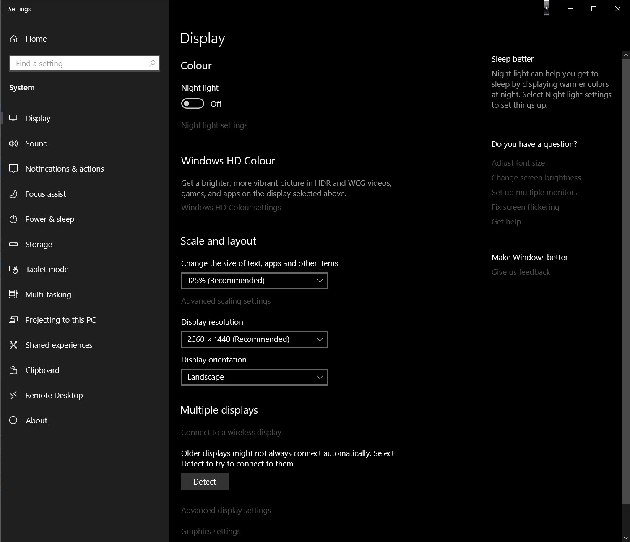Screen dimensions: 630x542
Task: Expand the Display resolution dropdown
Action: click(x=254, y=339)
